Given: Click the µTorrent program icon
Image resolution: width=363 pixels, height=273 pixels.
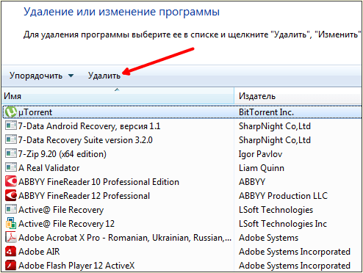Looking at the screenshot, I should click(11, 112).
